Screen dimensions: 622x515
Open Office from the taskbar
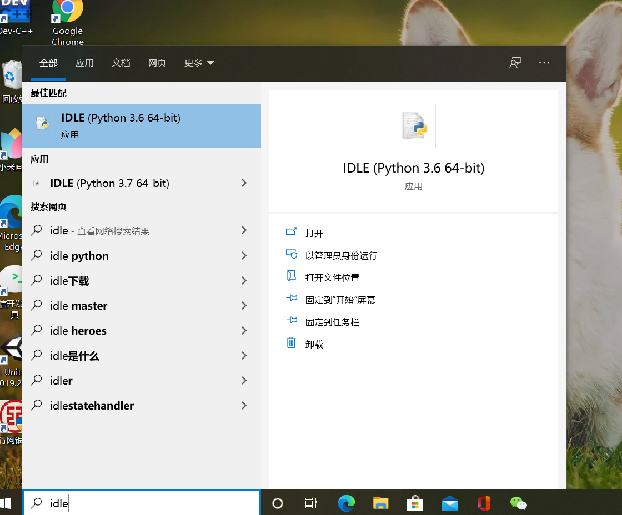[484, 503]
